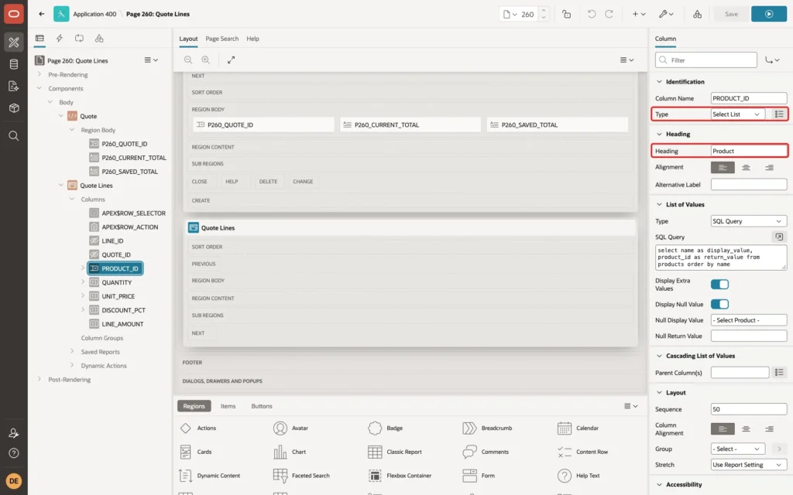
Task: Open SQL Workshop from the sidebar
Action: tap(14, 64)
